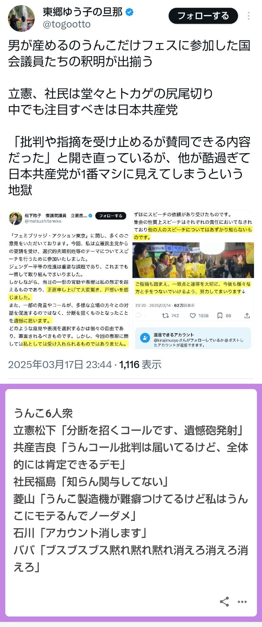Open the right embedded screenshot with the rally photo
Image resolution: width=262 pixels, height=627 pixels.
[193, 279]
